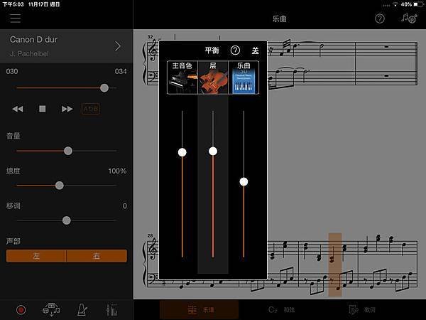This screenshot has height=320, width=426.
Task: Close the 平衡 popup with 关
Action: tap(255, 50)
